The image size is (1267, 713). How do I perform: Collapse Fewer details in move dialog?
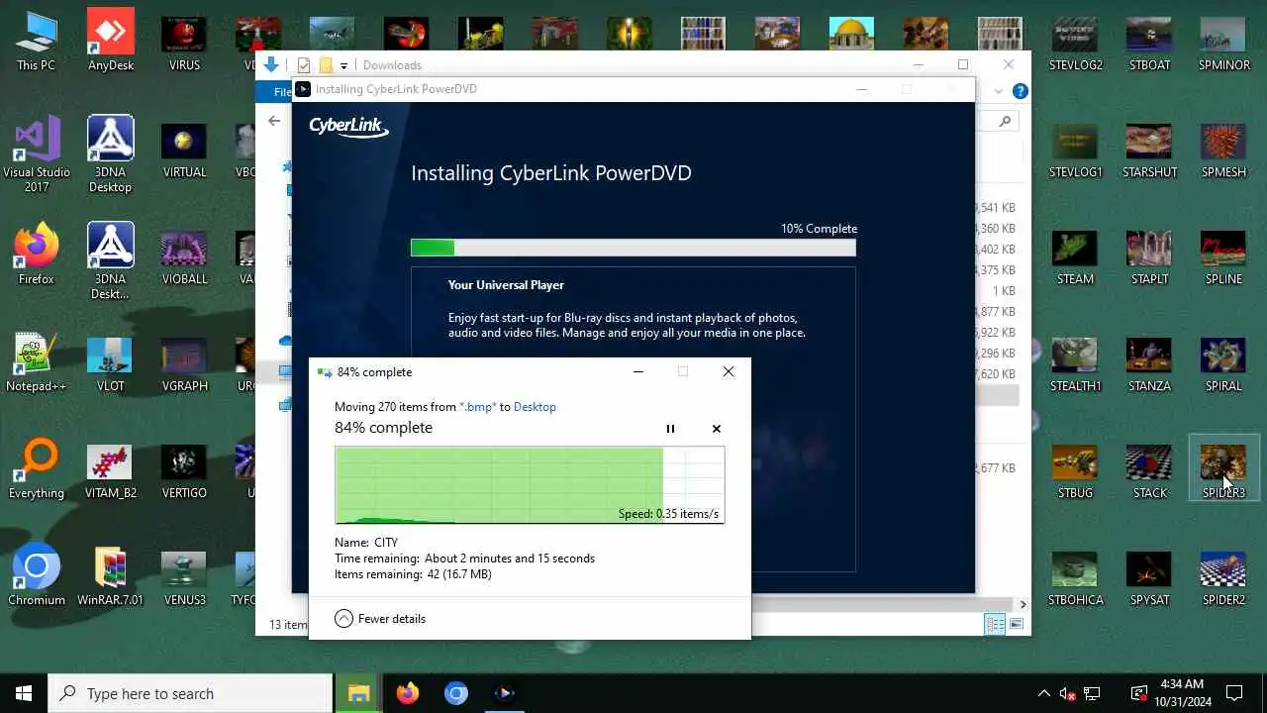pyautogui.click(x=380, y=619)
